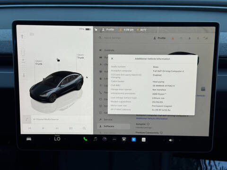The width and height of the screenshot is (227, 170).
Task: Tap the 4:09 pm clock
Action: click(129, 30)
